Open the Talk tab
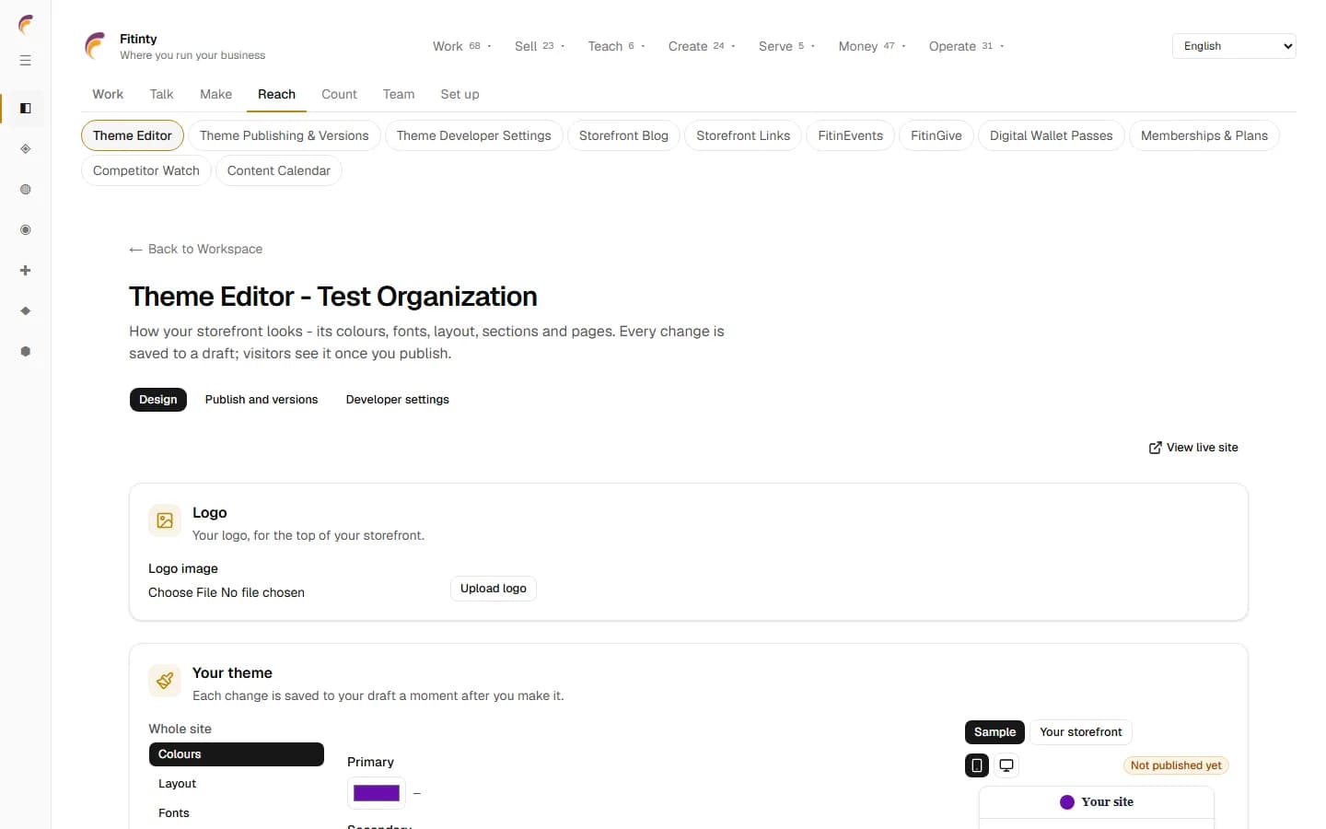 point(161,94)
